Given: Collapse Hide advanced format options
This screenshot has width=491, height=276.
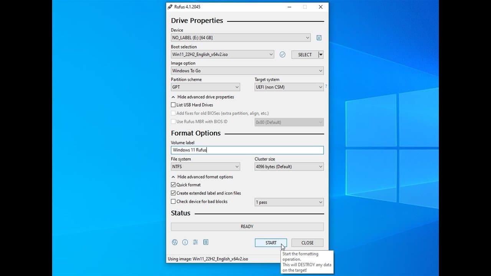Looking at the screenshot, I should point(202,177).
